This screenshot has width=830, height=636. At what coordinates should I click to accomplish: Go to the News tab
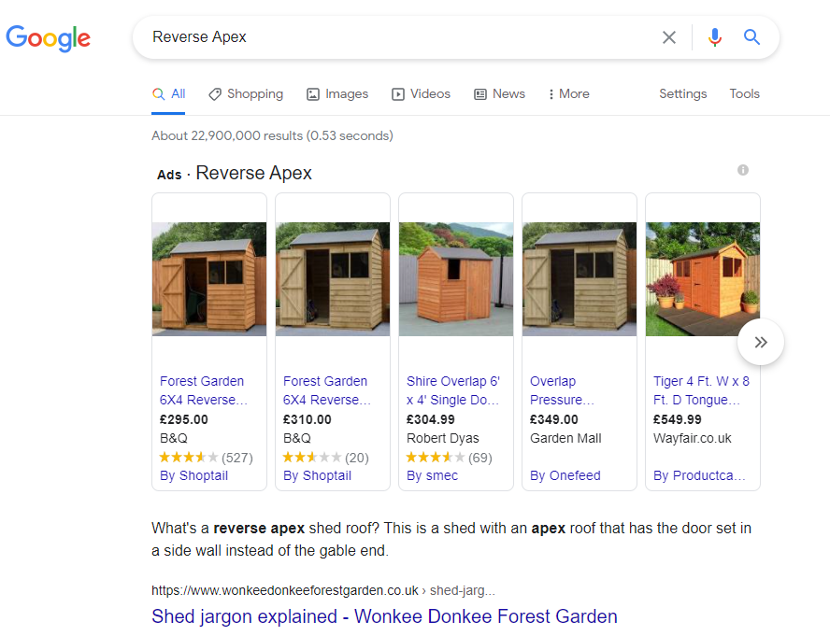pos(499,93)
